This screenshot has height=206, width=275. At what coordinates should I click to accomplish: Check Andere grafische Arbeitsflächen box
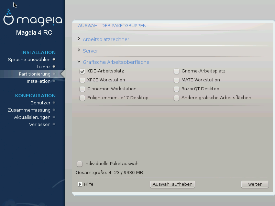pos(176,98)
